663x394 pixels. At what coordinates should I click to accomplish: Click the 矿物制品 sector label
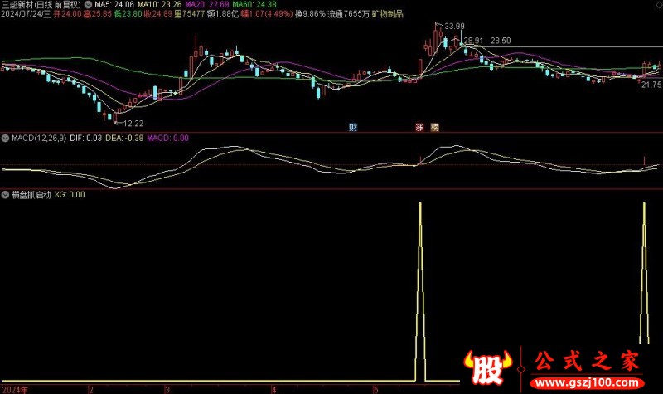388,14
